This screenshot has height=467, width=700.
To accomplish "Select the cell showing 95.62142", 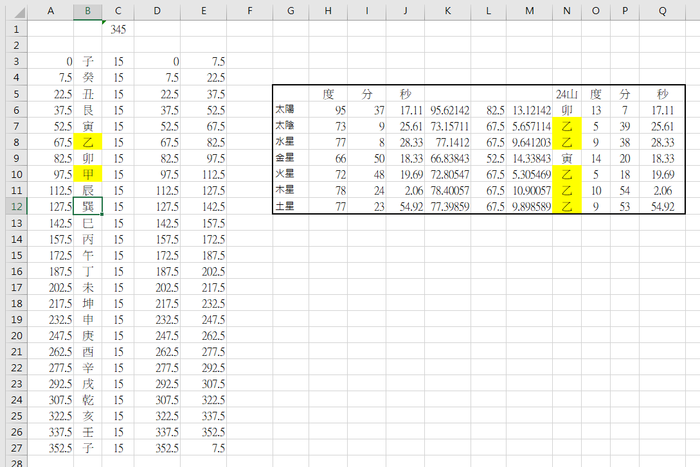I will (447, 109).
